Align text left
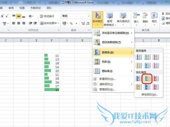Viewport: 170px width, 127px height. tap(14, 23)
